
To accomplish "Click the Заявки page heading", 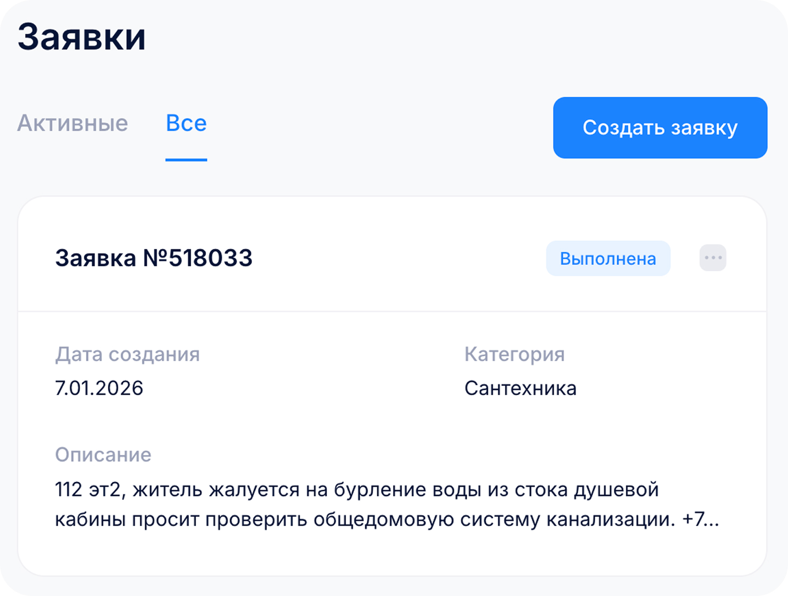I will pyautogui.click(x=82, y=37).
